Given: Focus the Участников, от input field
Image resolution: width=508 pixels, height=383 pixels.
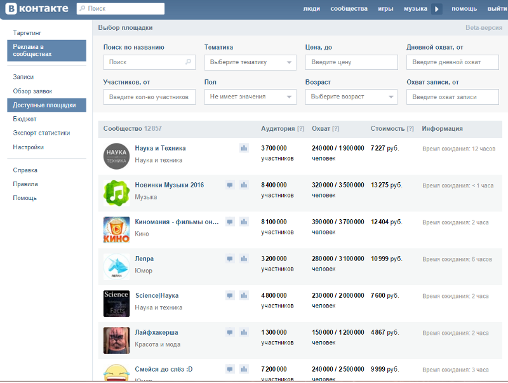Looking at the screenshot, I should [149, 97].
